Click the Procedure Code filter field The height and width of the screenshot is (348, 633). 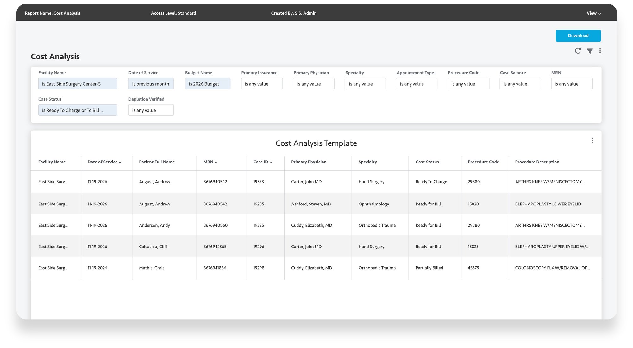coord(468,83)
